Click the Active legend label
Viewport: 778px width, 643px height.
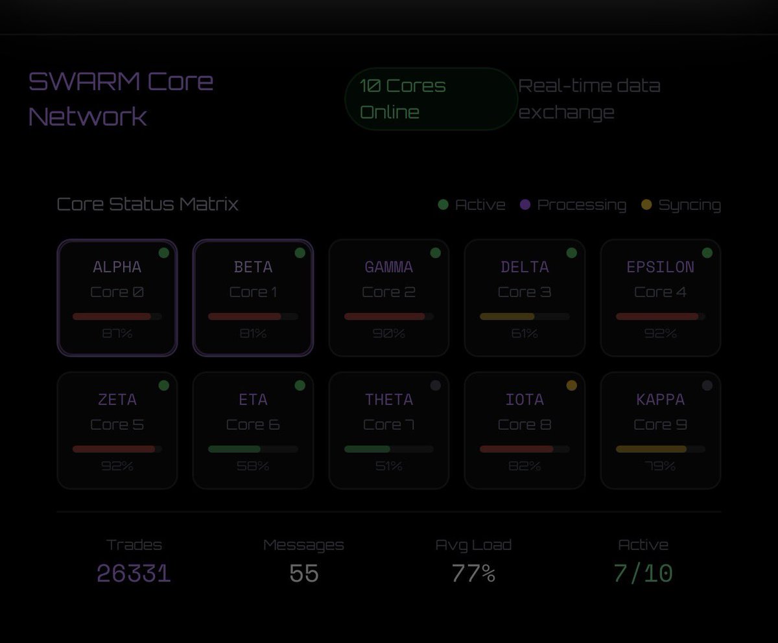click(480, 205)
